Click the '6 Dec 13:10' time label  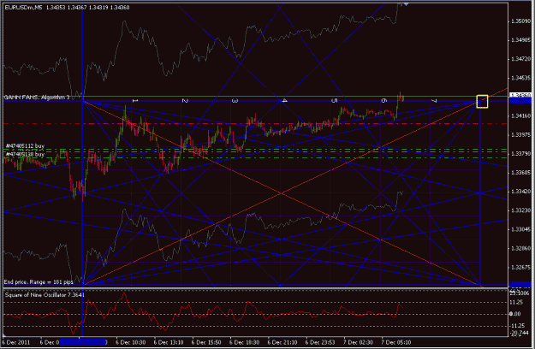pyautogui.click(x=169, y=342)
